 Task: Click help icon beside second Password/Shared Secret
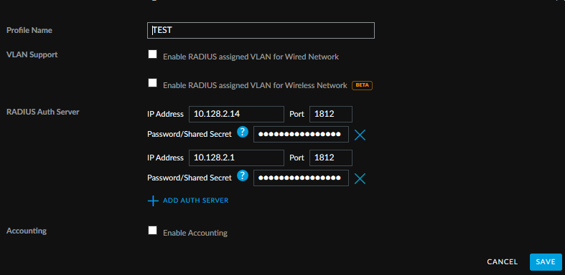[243, 175]
